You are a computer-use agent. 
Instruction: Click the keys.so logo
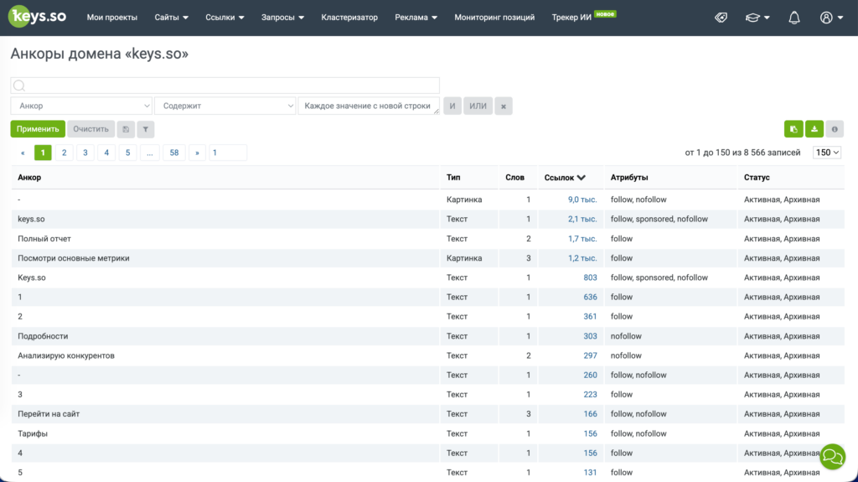coord(37,17)
